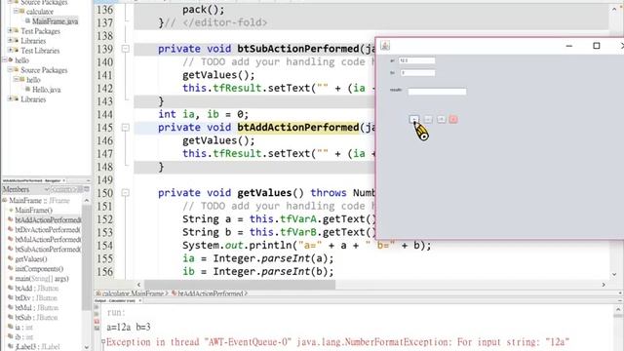Image resolution: width=624 pixels, height=351 pixels.
Task: Fold the btSubActionPerformed method at line 139
Action: 126,49
